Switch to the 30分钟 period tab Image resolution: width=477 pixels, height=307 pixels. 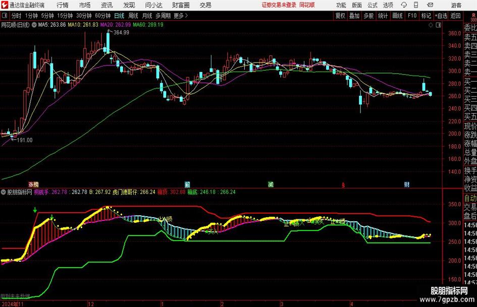click(84, 16)
